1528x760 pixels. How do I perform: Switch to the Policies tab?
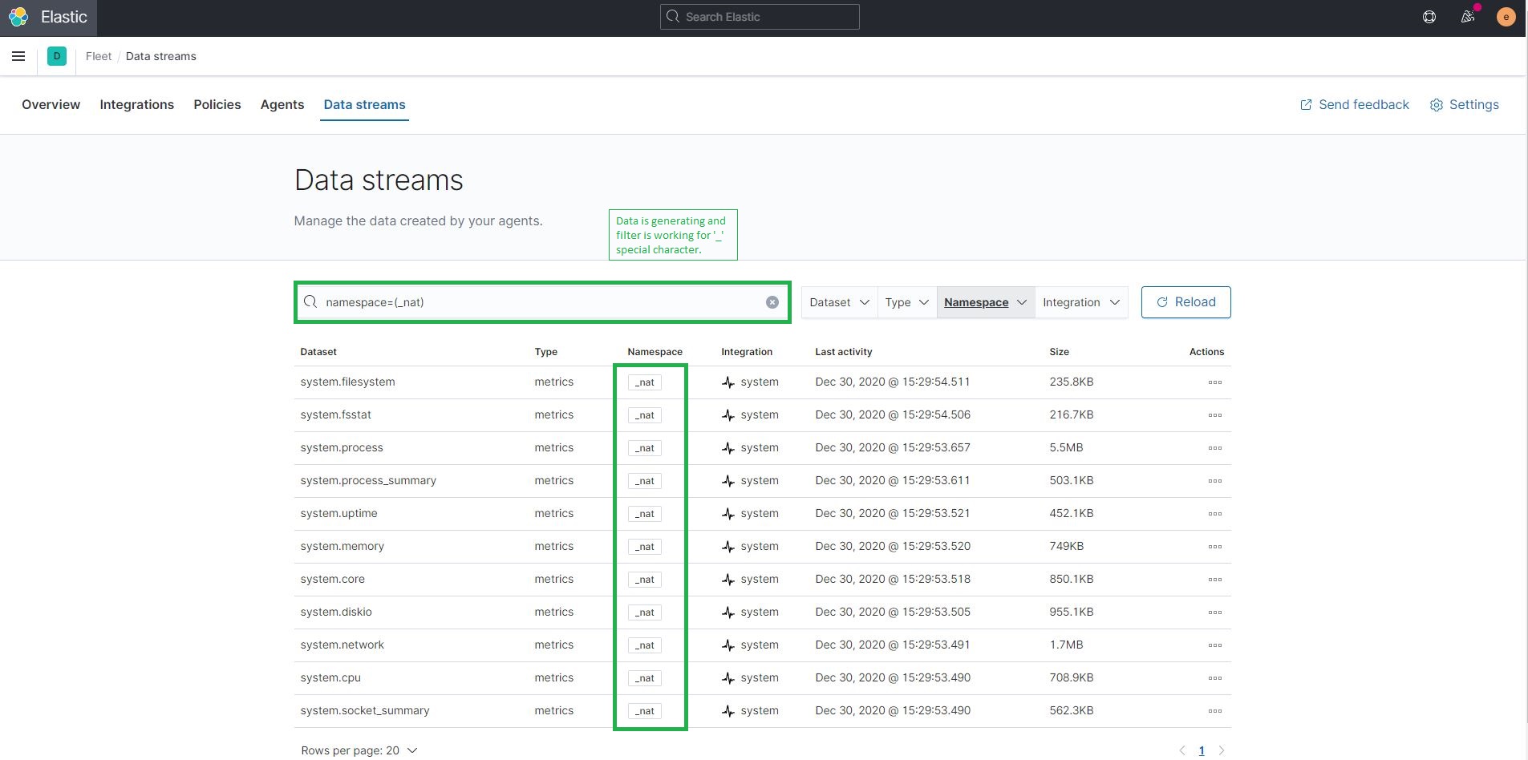click(x=217, y=104)
